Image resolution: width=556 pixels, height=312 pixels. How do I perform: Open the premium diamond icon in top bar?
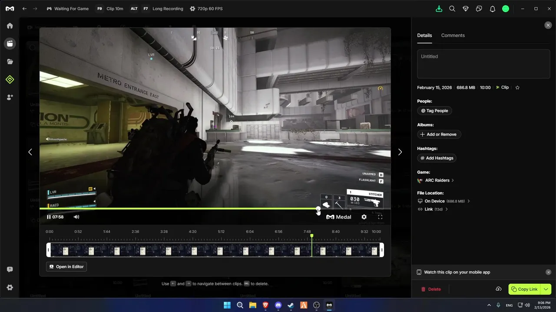[466, 9]
